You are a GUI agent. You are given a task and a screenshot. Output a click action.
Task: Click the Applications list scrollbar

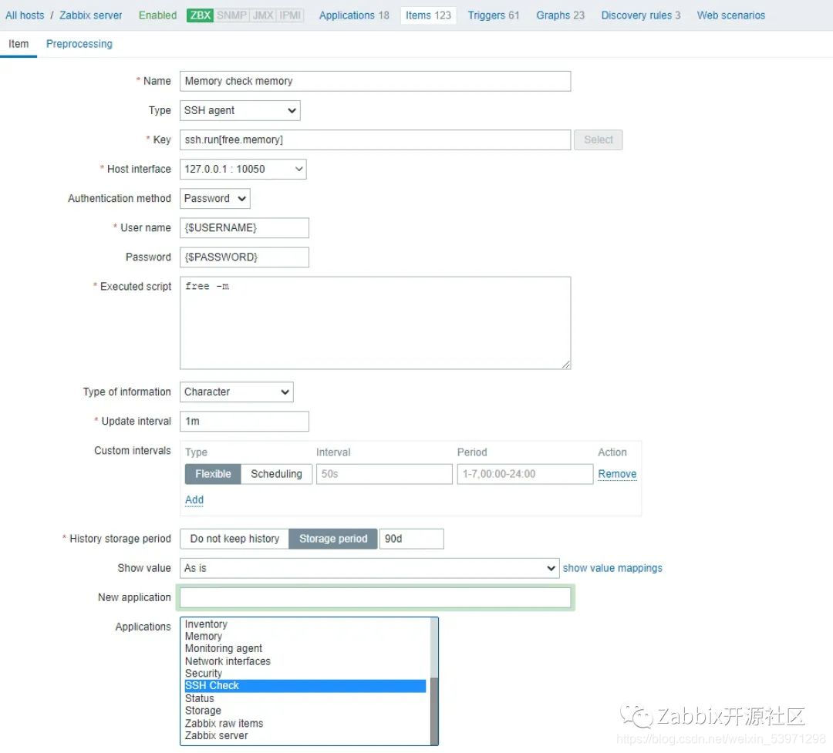point(434,681)
